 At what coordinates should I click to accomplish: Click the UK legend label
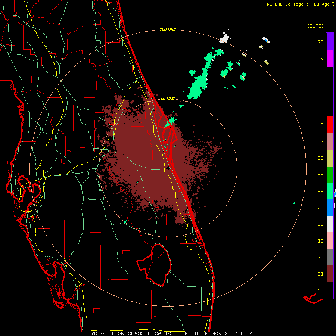(321, 59)
